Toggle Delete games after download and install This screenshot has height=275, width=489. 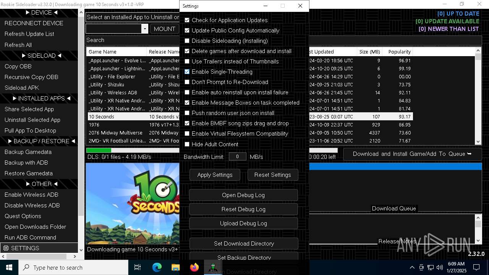tap(187, 51)
